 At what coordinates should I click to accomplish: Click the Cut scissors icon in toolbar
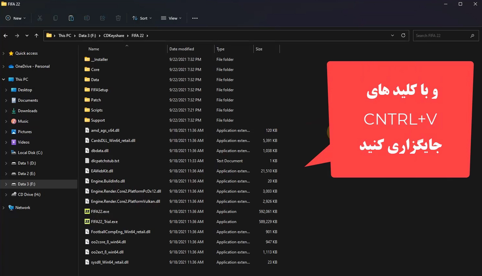[x=40, y=18]
